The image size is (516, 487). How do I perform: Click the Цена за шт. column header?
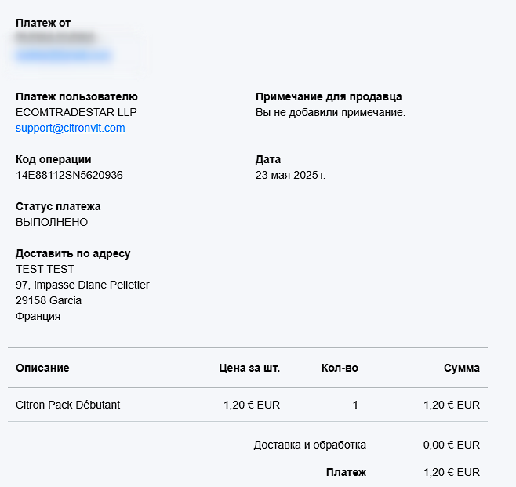click(249, 368)
